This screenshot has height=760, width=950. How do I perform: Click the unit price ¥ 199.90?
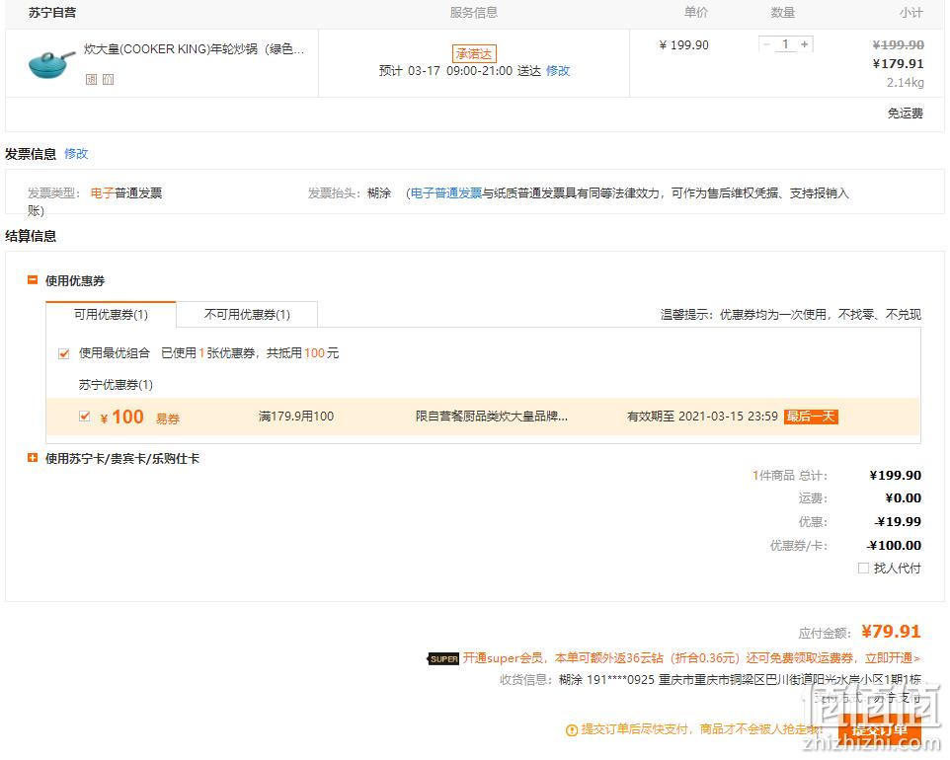coord(683,44)
